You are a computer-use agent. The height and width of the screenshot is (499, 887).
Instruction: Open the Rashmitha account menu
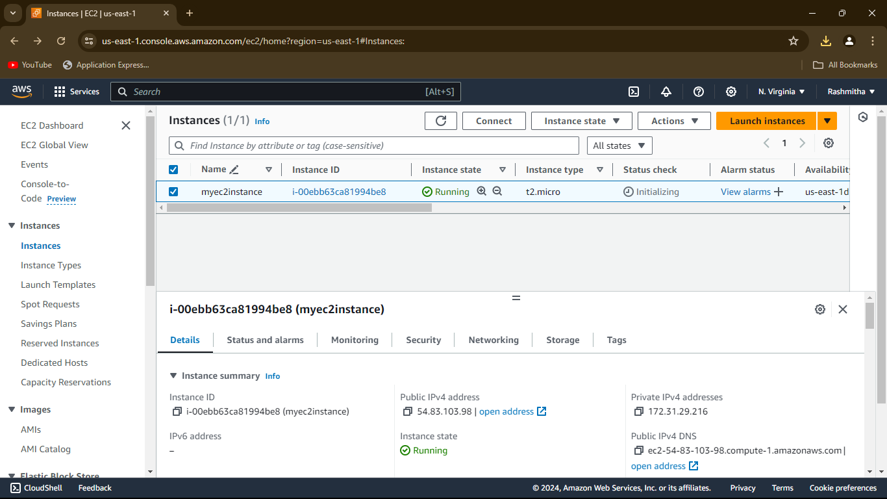[851, 92]
